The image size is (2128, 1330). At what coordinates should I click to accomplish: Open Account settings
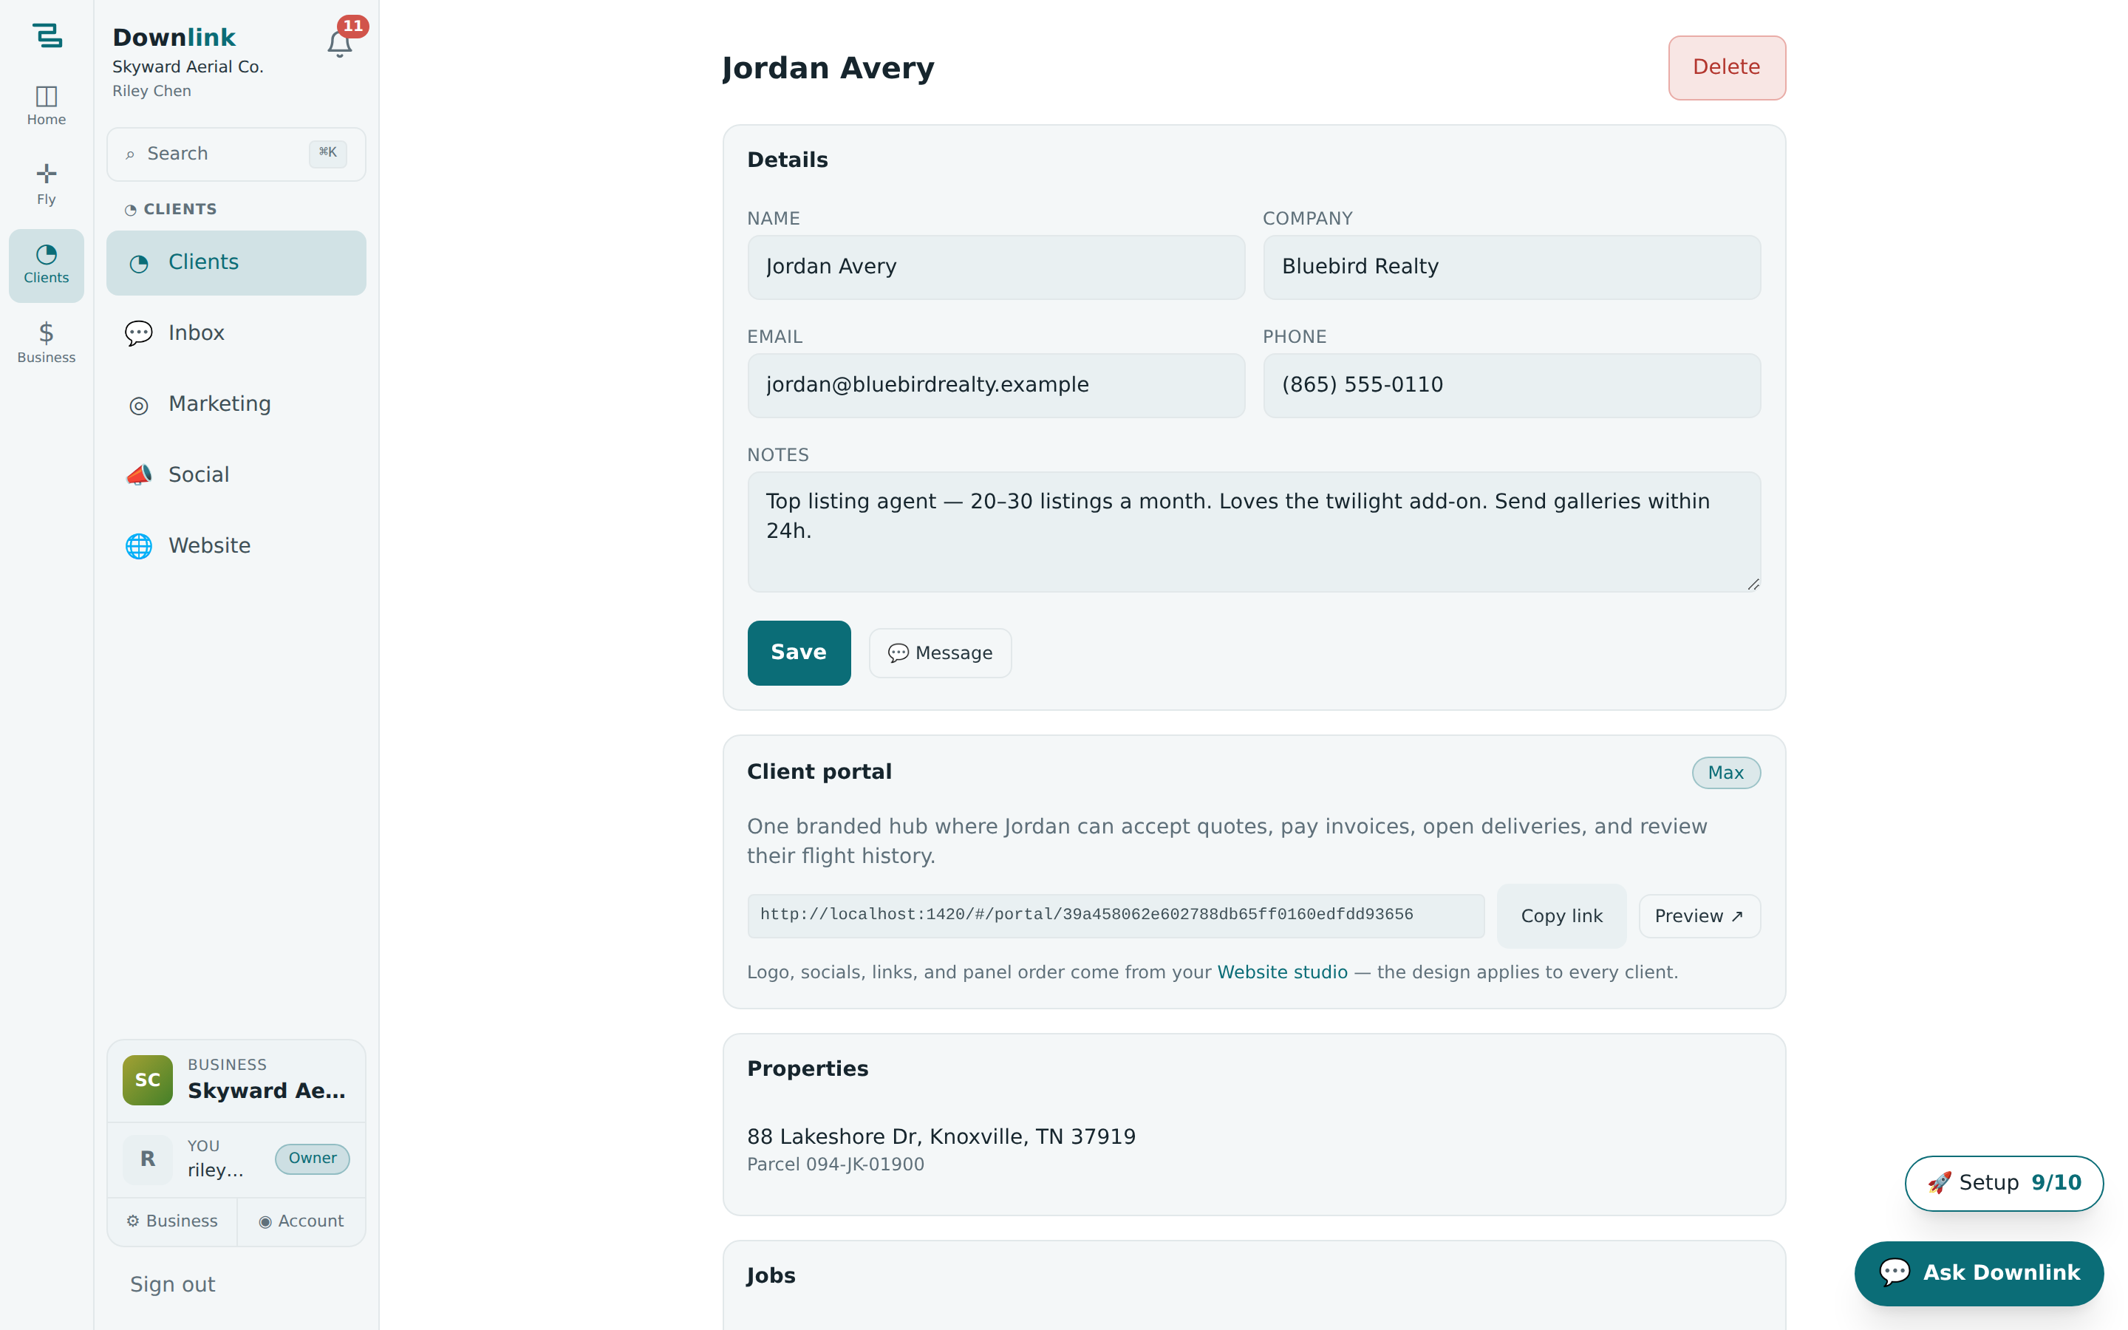(x=301, y=1221)
